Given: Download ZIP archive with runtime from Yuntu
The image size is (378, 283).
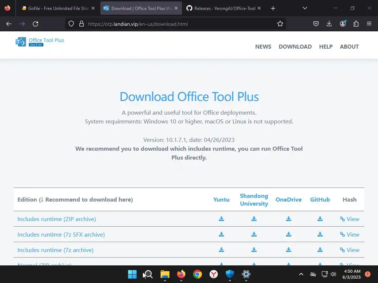Looking at the screenshot, I should coord(221,219).
